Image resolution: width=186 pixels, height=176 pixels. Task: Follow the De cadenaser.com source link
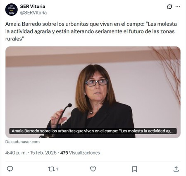pyautogui.click(x=22, y=142)
